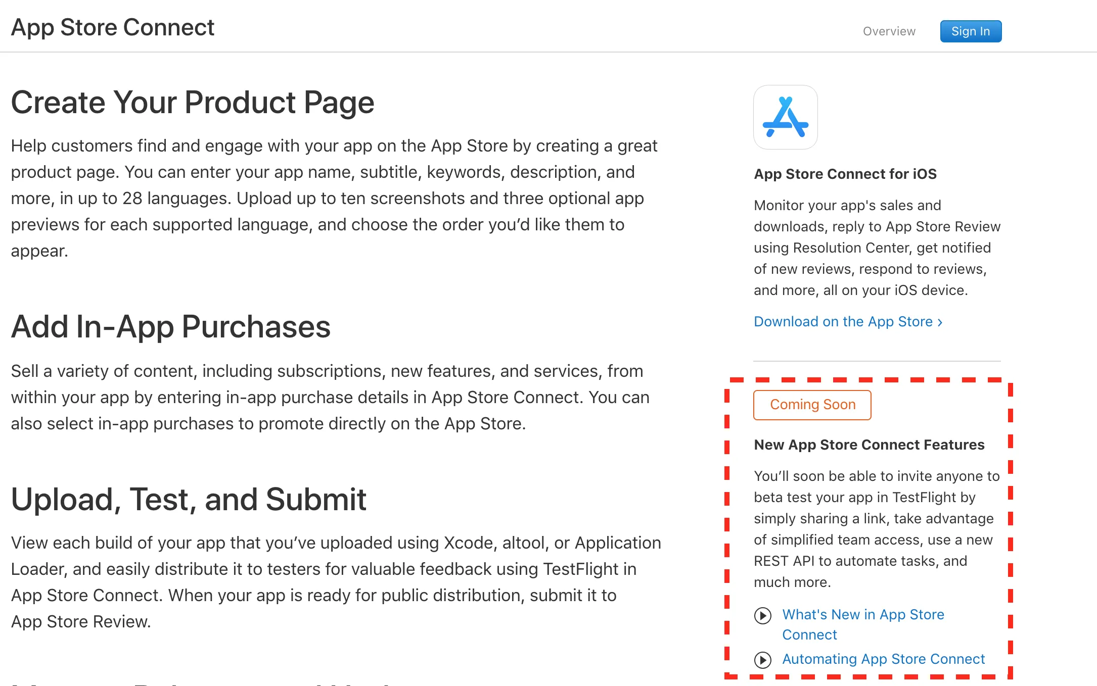Click Add In-App Purchases heading

click(171, 327)
